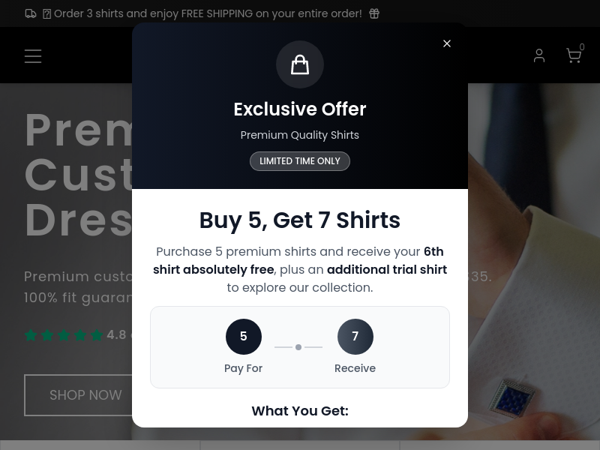Close the Exclusive Offer popup

tap(446, 43)
